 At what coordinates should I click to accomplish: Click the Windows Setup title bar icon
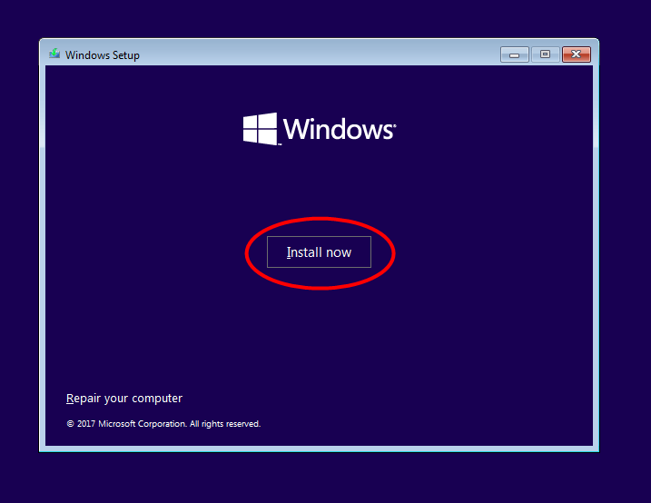click(x=54, y=54)
